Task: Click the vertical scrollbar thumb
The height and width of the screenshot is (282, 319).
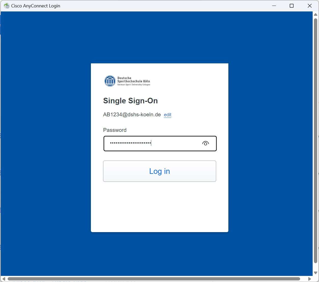Action: pyautogui.click(x=316, y=140)
